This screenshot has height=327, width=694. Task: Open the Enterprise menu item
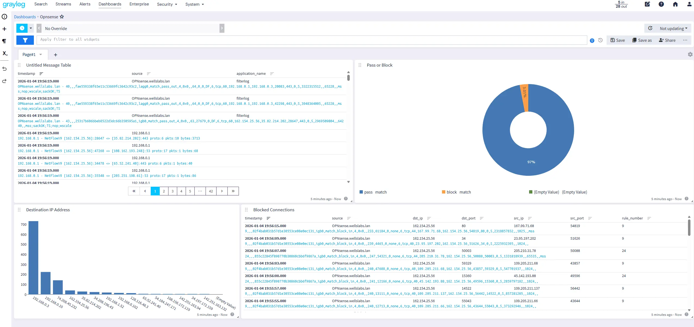click(x=139, y=4)
